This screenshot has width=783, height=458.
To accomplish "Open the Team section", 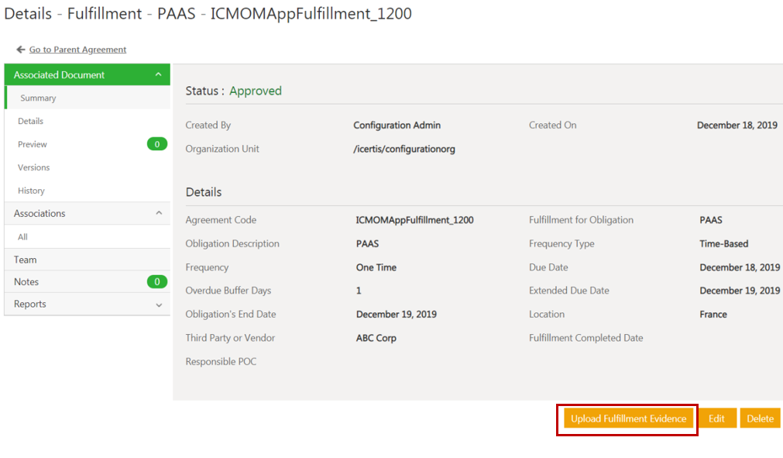I will (x=26, y=260).
